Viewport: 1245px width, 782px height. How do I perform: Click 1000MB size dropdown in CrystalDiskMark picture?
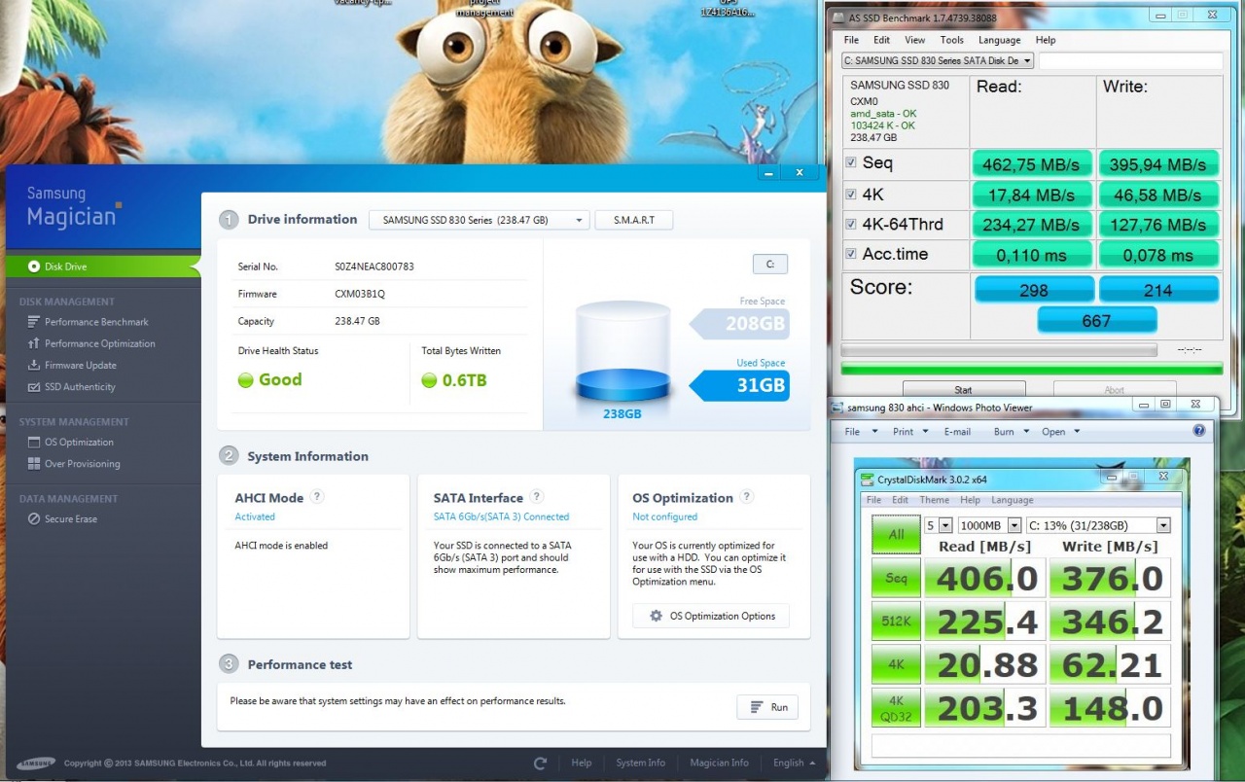(989, 525)
